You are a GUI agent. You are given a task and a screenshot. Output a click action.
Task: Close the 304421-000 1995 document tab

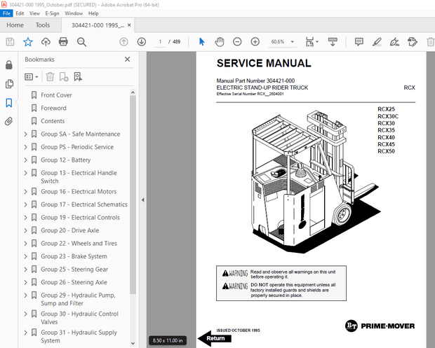129,25
